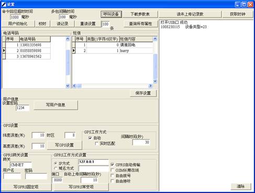Close the 设置 window
The width and height of the screenshot is (255, 193).
click(x=250, y=4)
